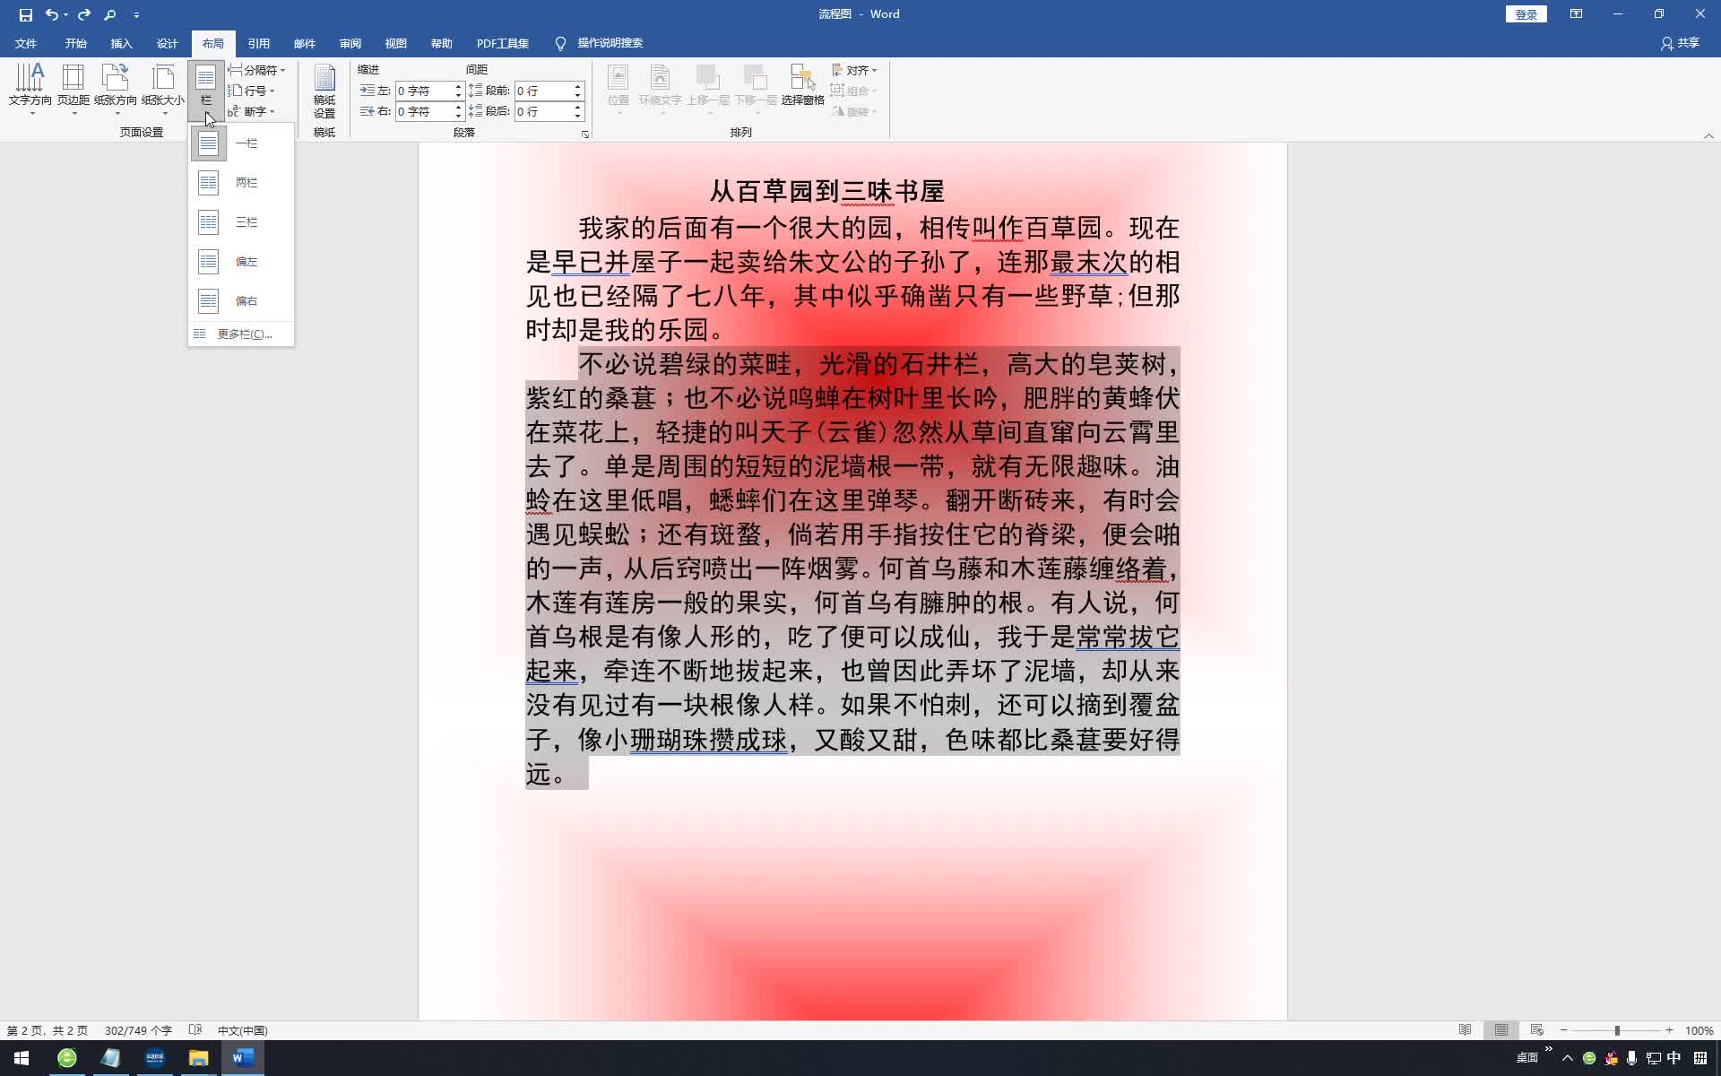
Task: Switch to the 设计 Design tab
Action: pyautogui.click(x=168, y=43)
